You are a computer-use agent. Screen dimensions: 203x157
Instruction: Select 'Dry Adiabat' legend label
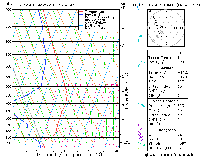pyautogui.click(x=95, y=20)
